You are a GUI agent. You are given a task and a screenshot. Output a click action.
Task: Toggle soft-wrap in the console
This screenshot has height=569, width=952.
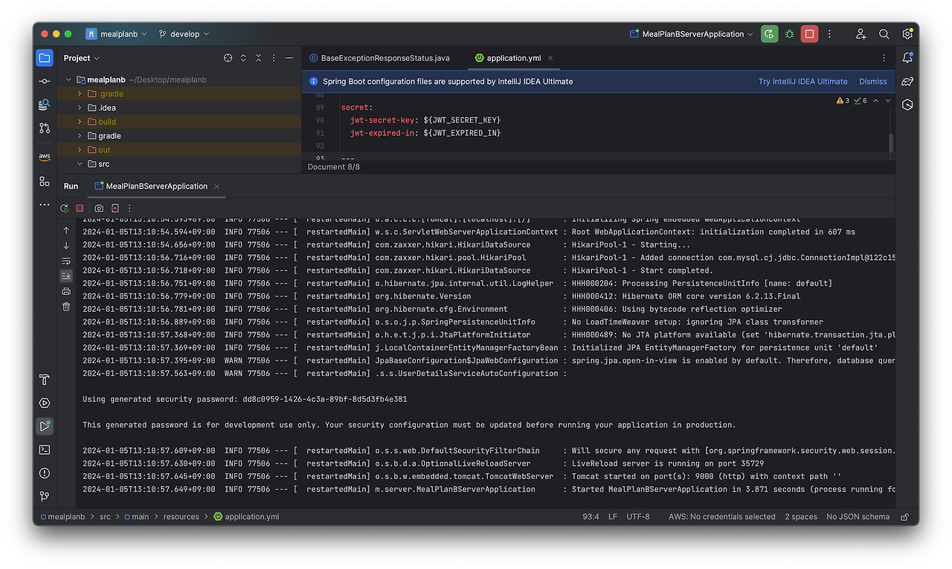click(x=66, y=261)
